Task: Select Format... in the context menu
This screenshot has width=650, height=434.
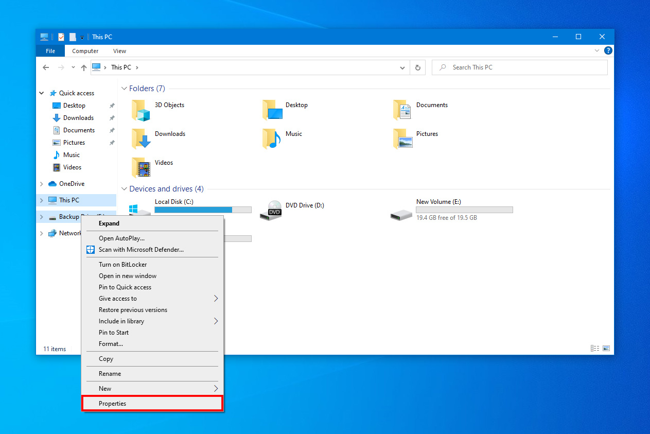Action: pyautogui.click(x=111, y=344)
